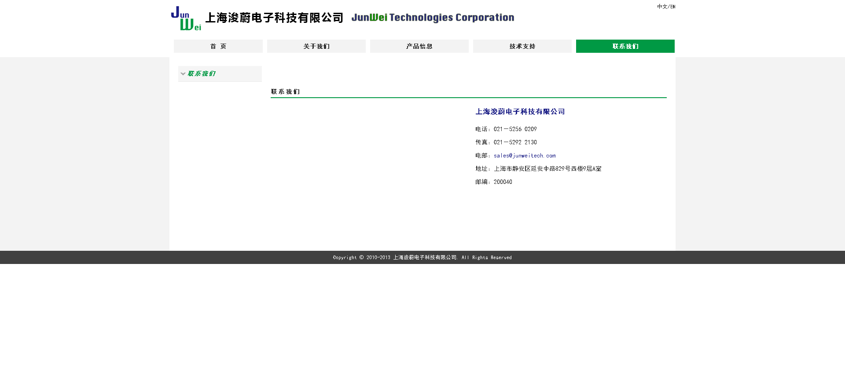Screen dimensions: 845x392
Task: Go to the 关于我们 navigation tab
Action: [316, 46]
